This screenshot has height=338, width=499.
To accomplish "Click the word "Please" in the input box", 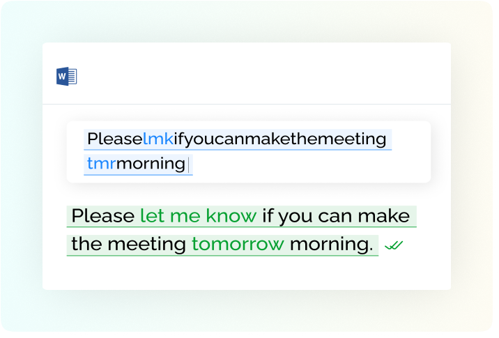I will pos(115,139).
